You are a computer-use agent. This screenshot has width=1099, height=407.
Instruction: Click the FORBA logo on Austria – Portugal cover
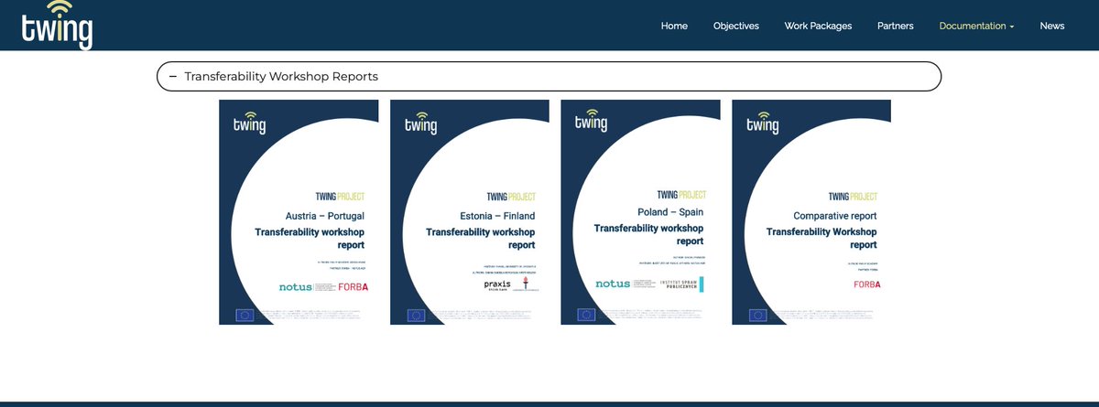(x=353, y=287)
